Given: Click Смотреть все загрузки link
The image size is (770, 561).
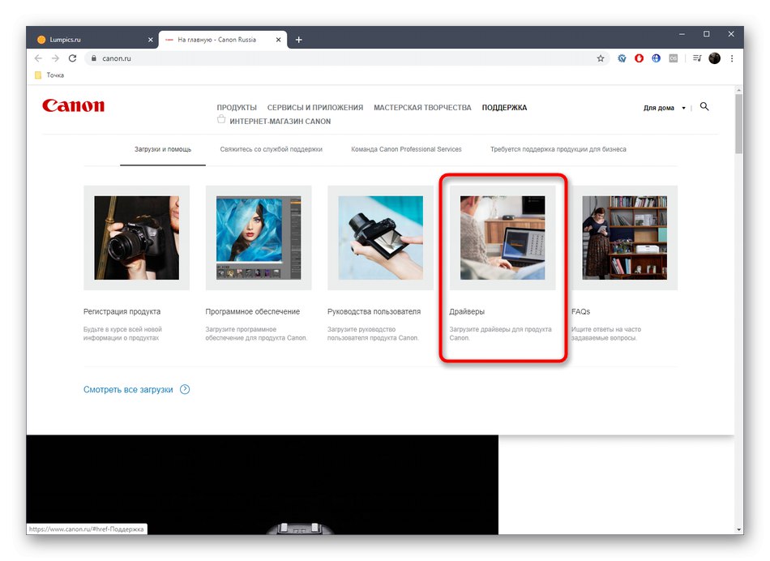Looking at the screenshot, I should click(x=128, y=390).
